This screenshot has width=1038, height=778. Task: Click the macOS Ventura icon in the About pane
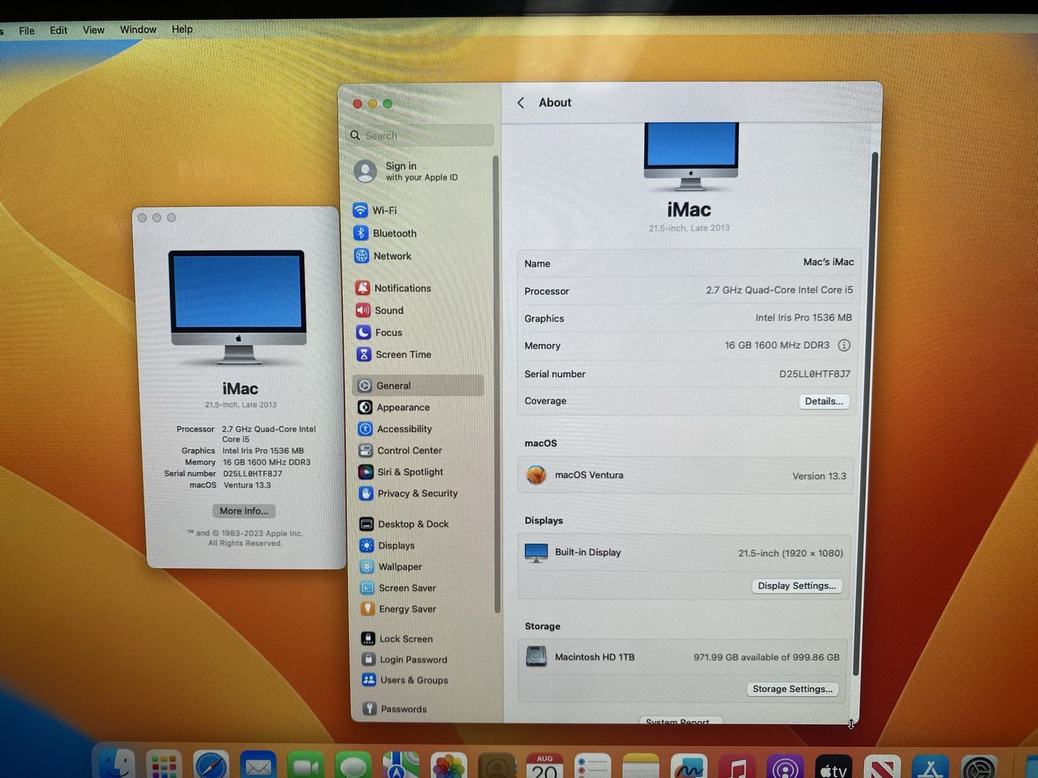[536, 475]
